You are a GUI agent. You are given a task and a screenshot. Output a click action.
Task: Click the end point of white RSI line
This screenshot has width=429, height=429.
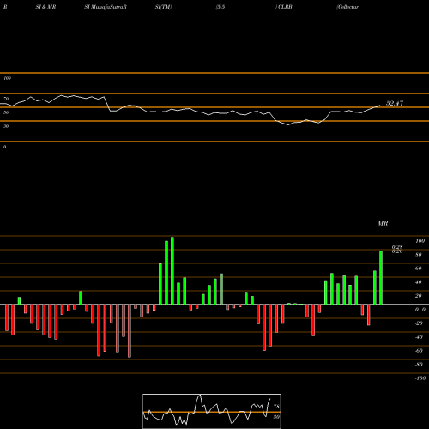(380, 106)
